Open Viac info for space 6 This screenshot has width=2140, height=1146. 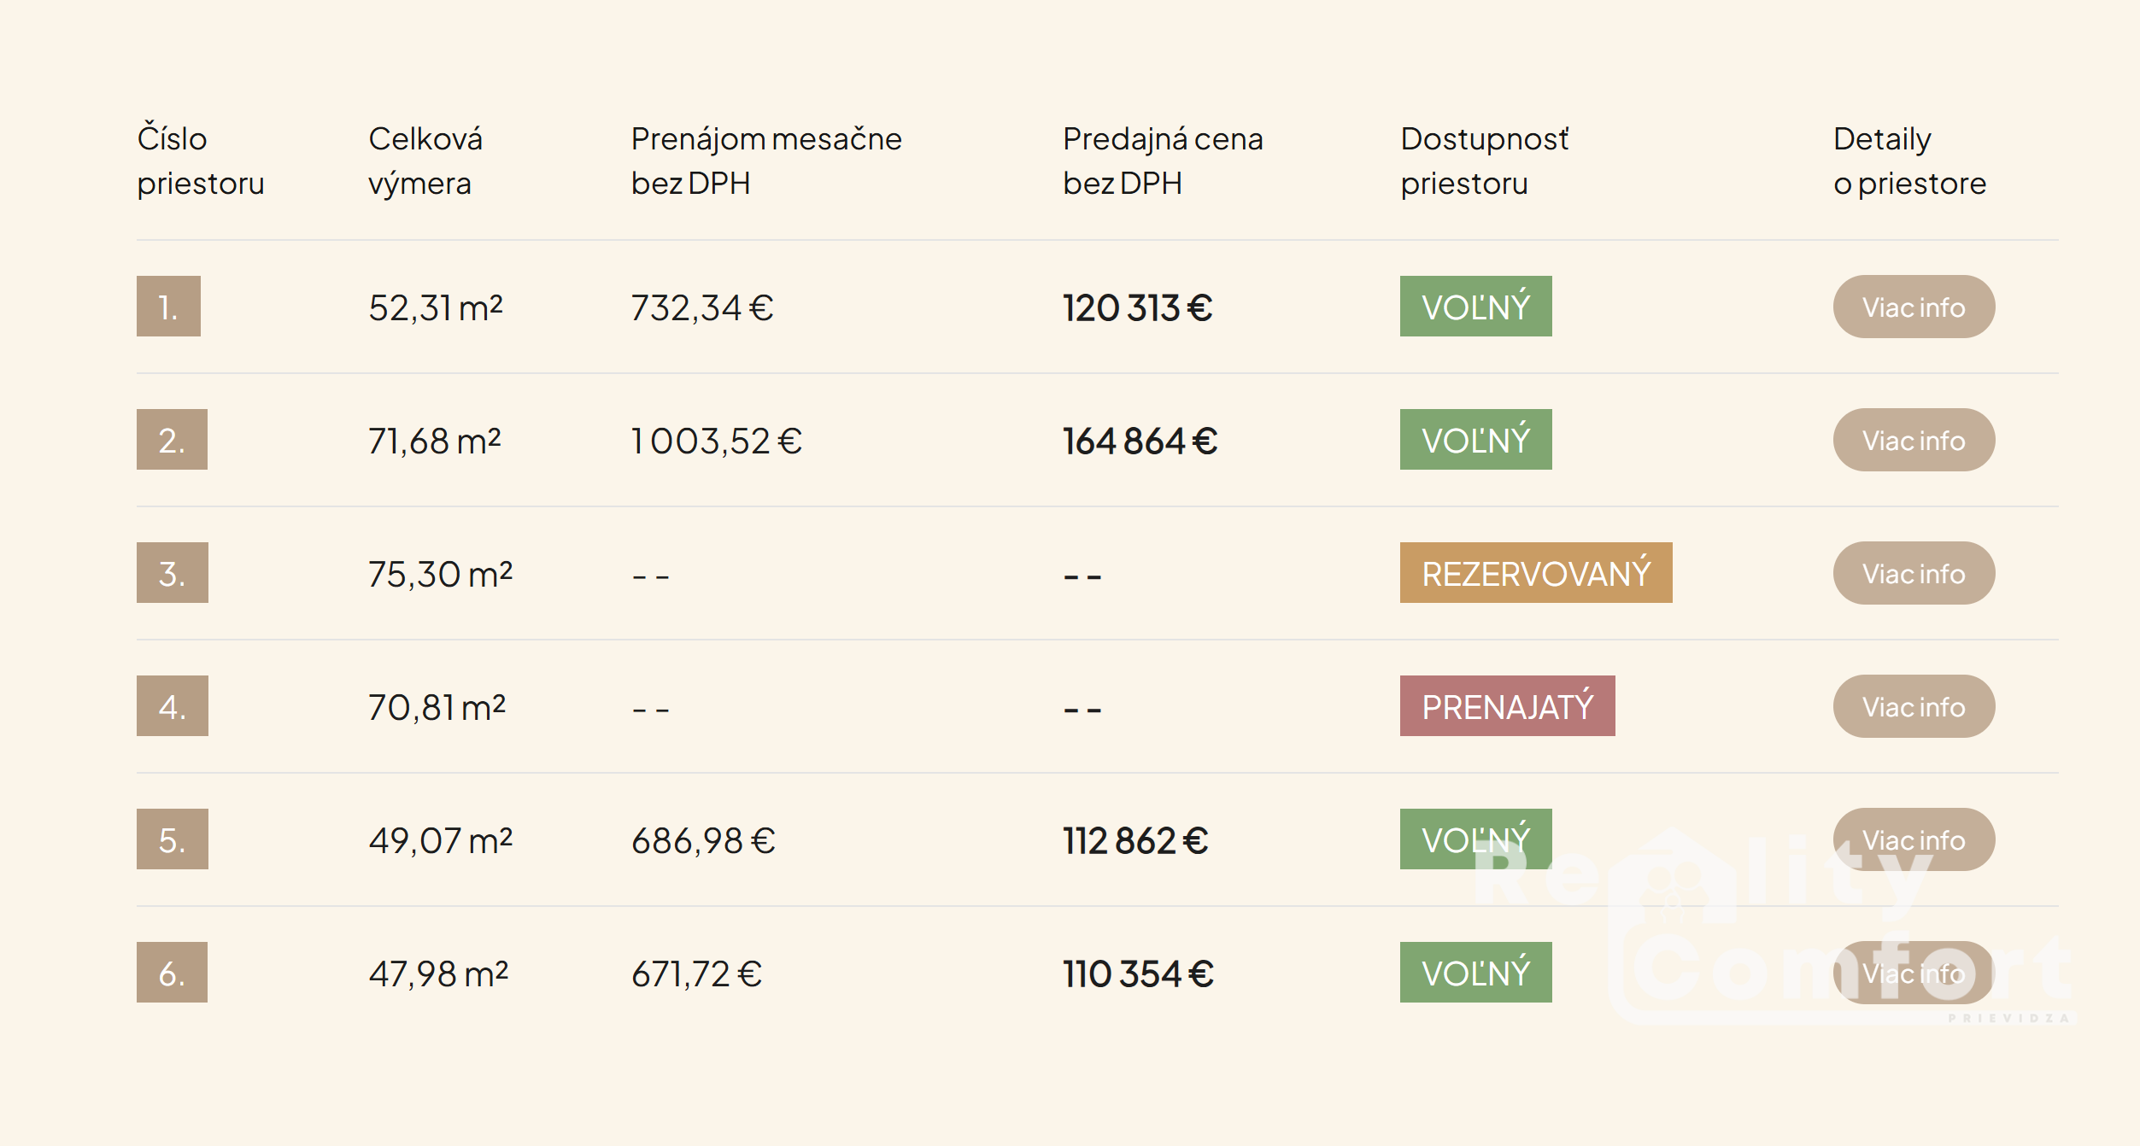[x=1913, y=973]
